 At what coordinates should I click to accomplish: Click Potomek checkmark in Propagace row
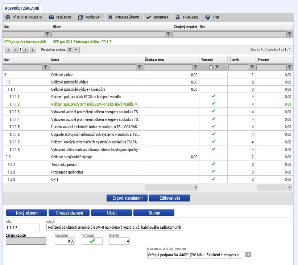click(x=214, y=171)
